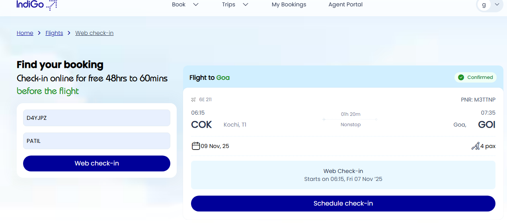The width and height of the screenshot is (507, 223).
Task: Select the last name field containing PATIL
Action: [x=97, y=141]
